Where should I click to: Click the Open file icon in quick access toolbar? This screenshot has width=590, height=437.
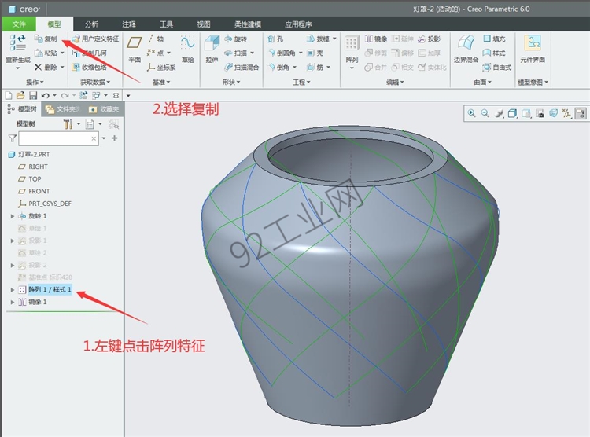click(x=20, y=95)
